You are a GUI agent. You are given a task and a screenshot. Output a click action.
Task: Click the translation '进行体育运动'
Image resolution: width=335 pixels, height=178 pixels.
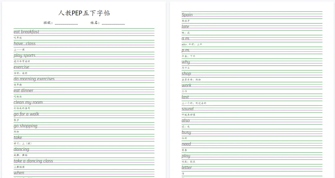coord(22,61)
